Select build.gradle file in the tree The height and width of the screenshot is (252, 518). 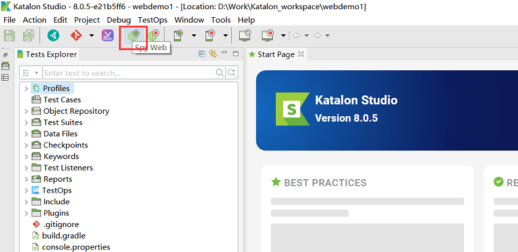pyautogui.click(x=63, y=235)
